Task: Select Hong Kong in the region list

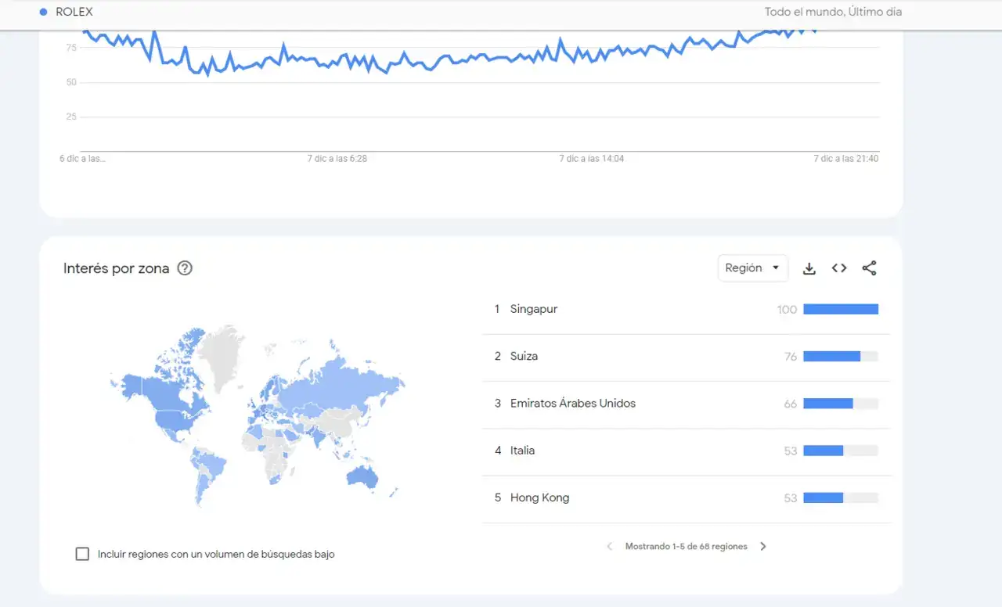Action: pyautogui.click(x=539, y=497)
